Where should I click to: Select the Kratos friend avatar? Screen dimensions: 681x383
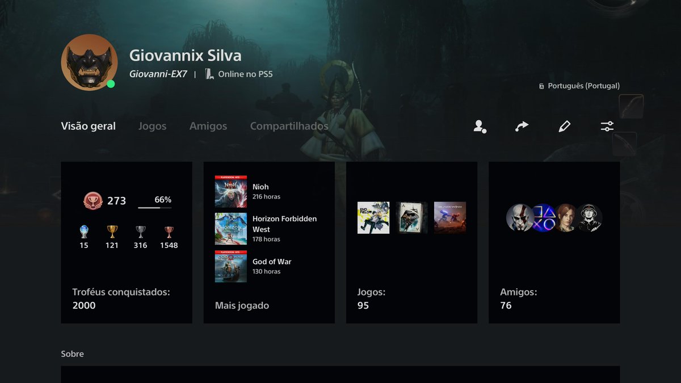[x=519, y=218]
